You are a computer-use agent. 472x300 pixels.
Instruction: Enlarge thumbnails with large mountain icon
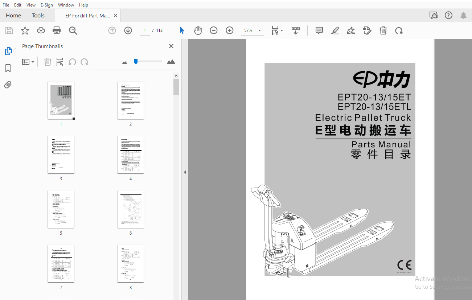coord(171,62)
